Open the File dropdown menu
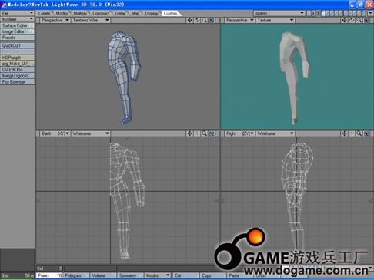 [17, 13]
